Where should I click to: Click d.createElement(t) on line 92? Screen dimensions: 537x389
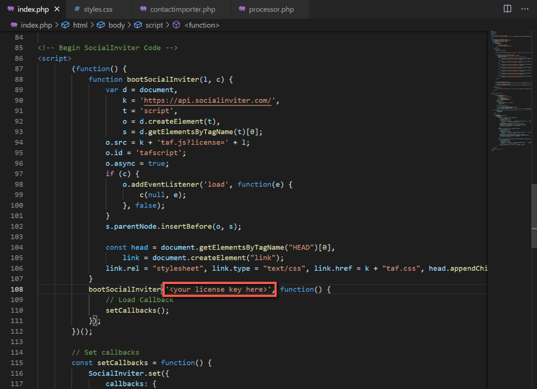pos(177,122)
